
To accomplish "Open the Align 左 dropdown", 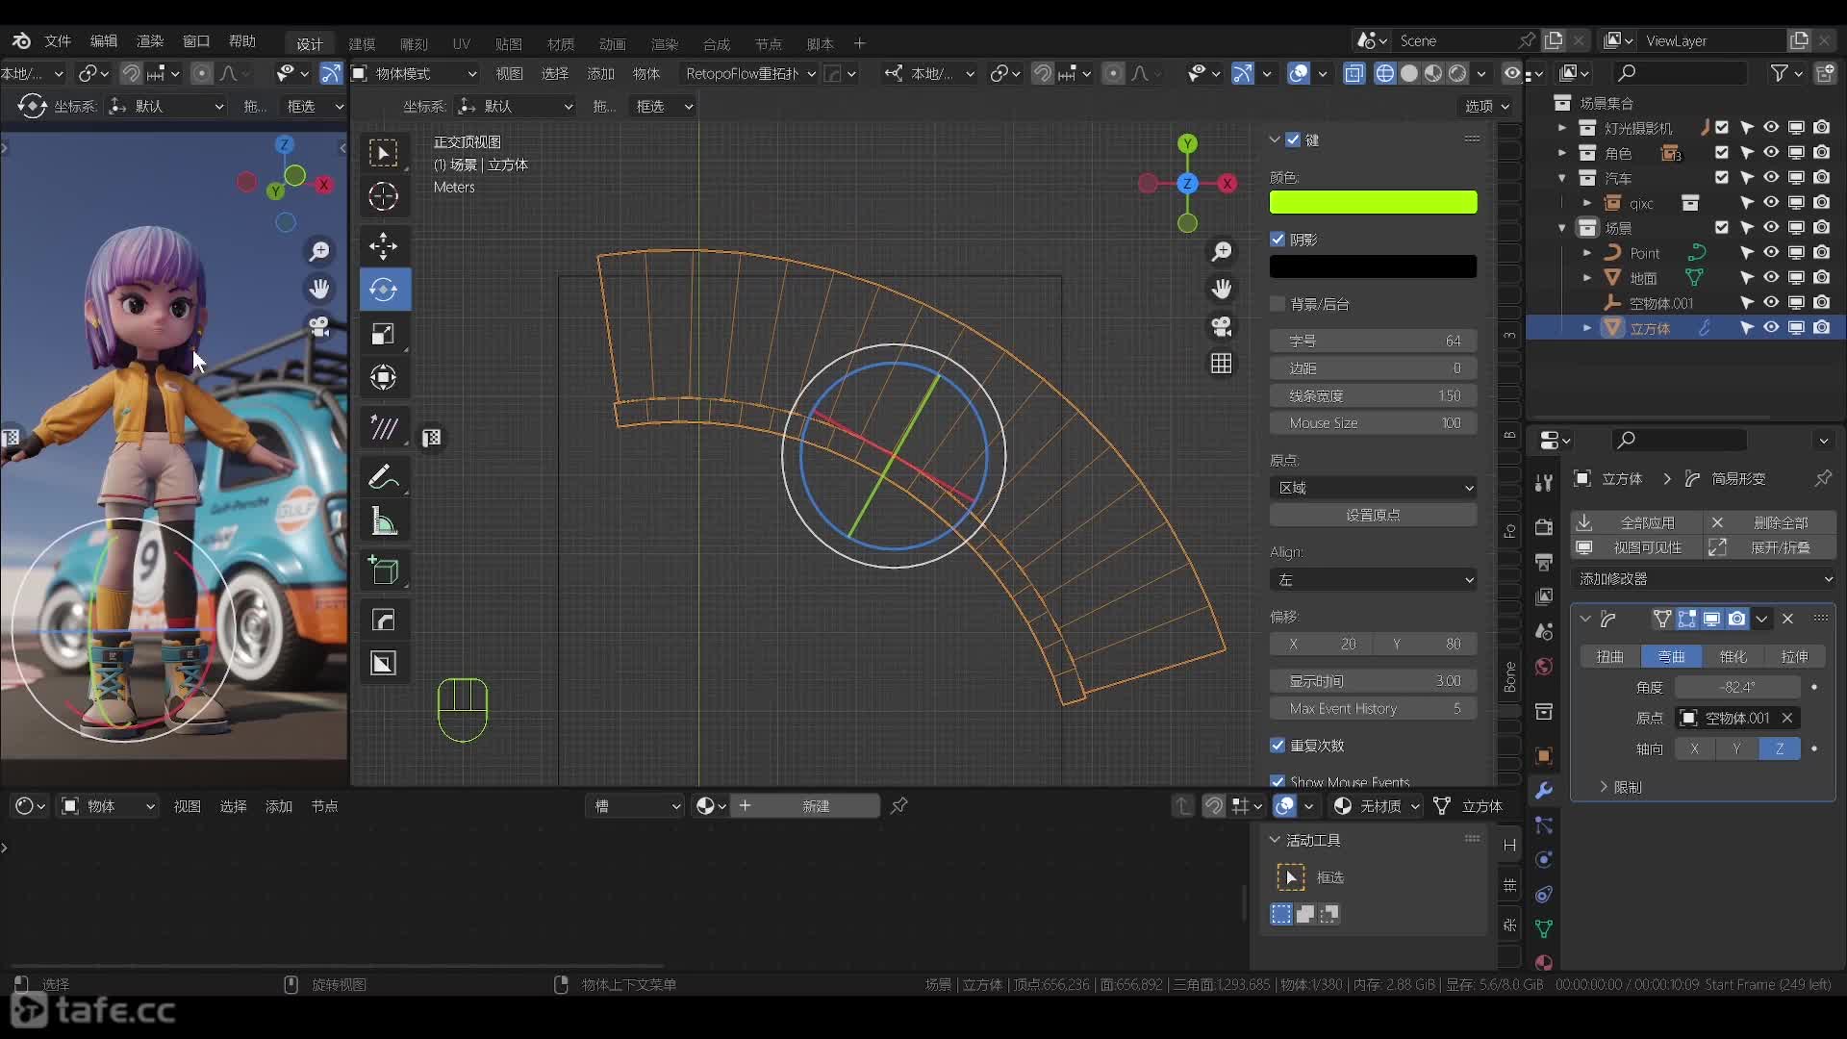I will (1373, 580).
